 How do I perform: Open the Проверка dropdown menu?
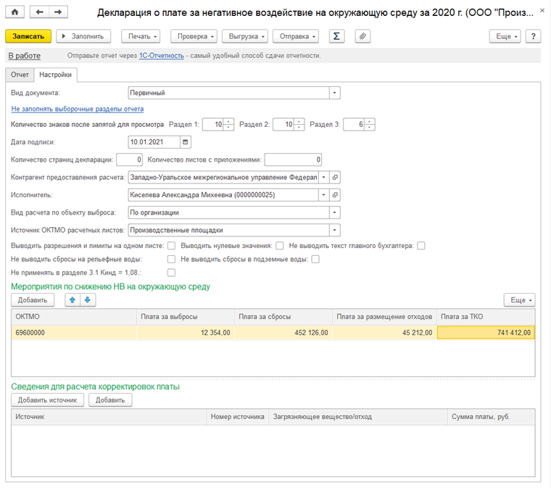coord(194,36)
